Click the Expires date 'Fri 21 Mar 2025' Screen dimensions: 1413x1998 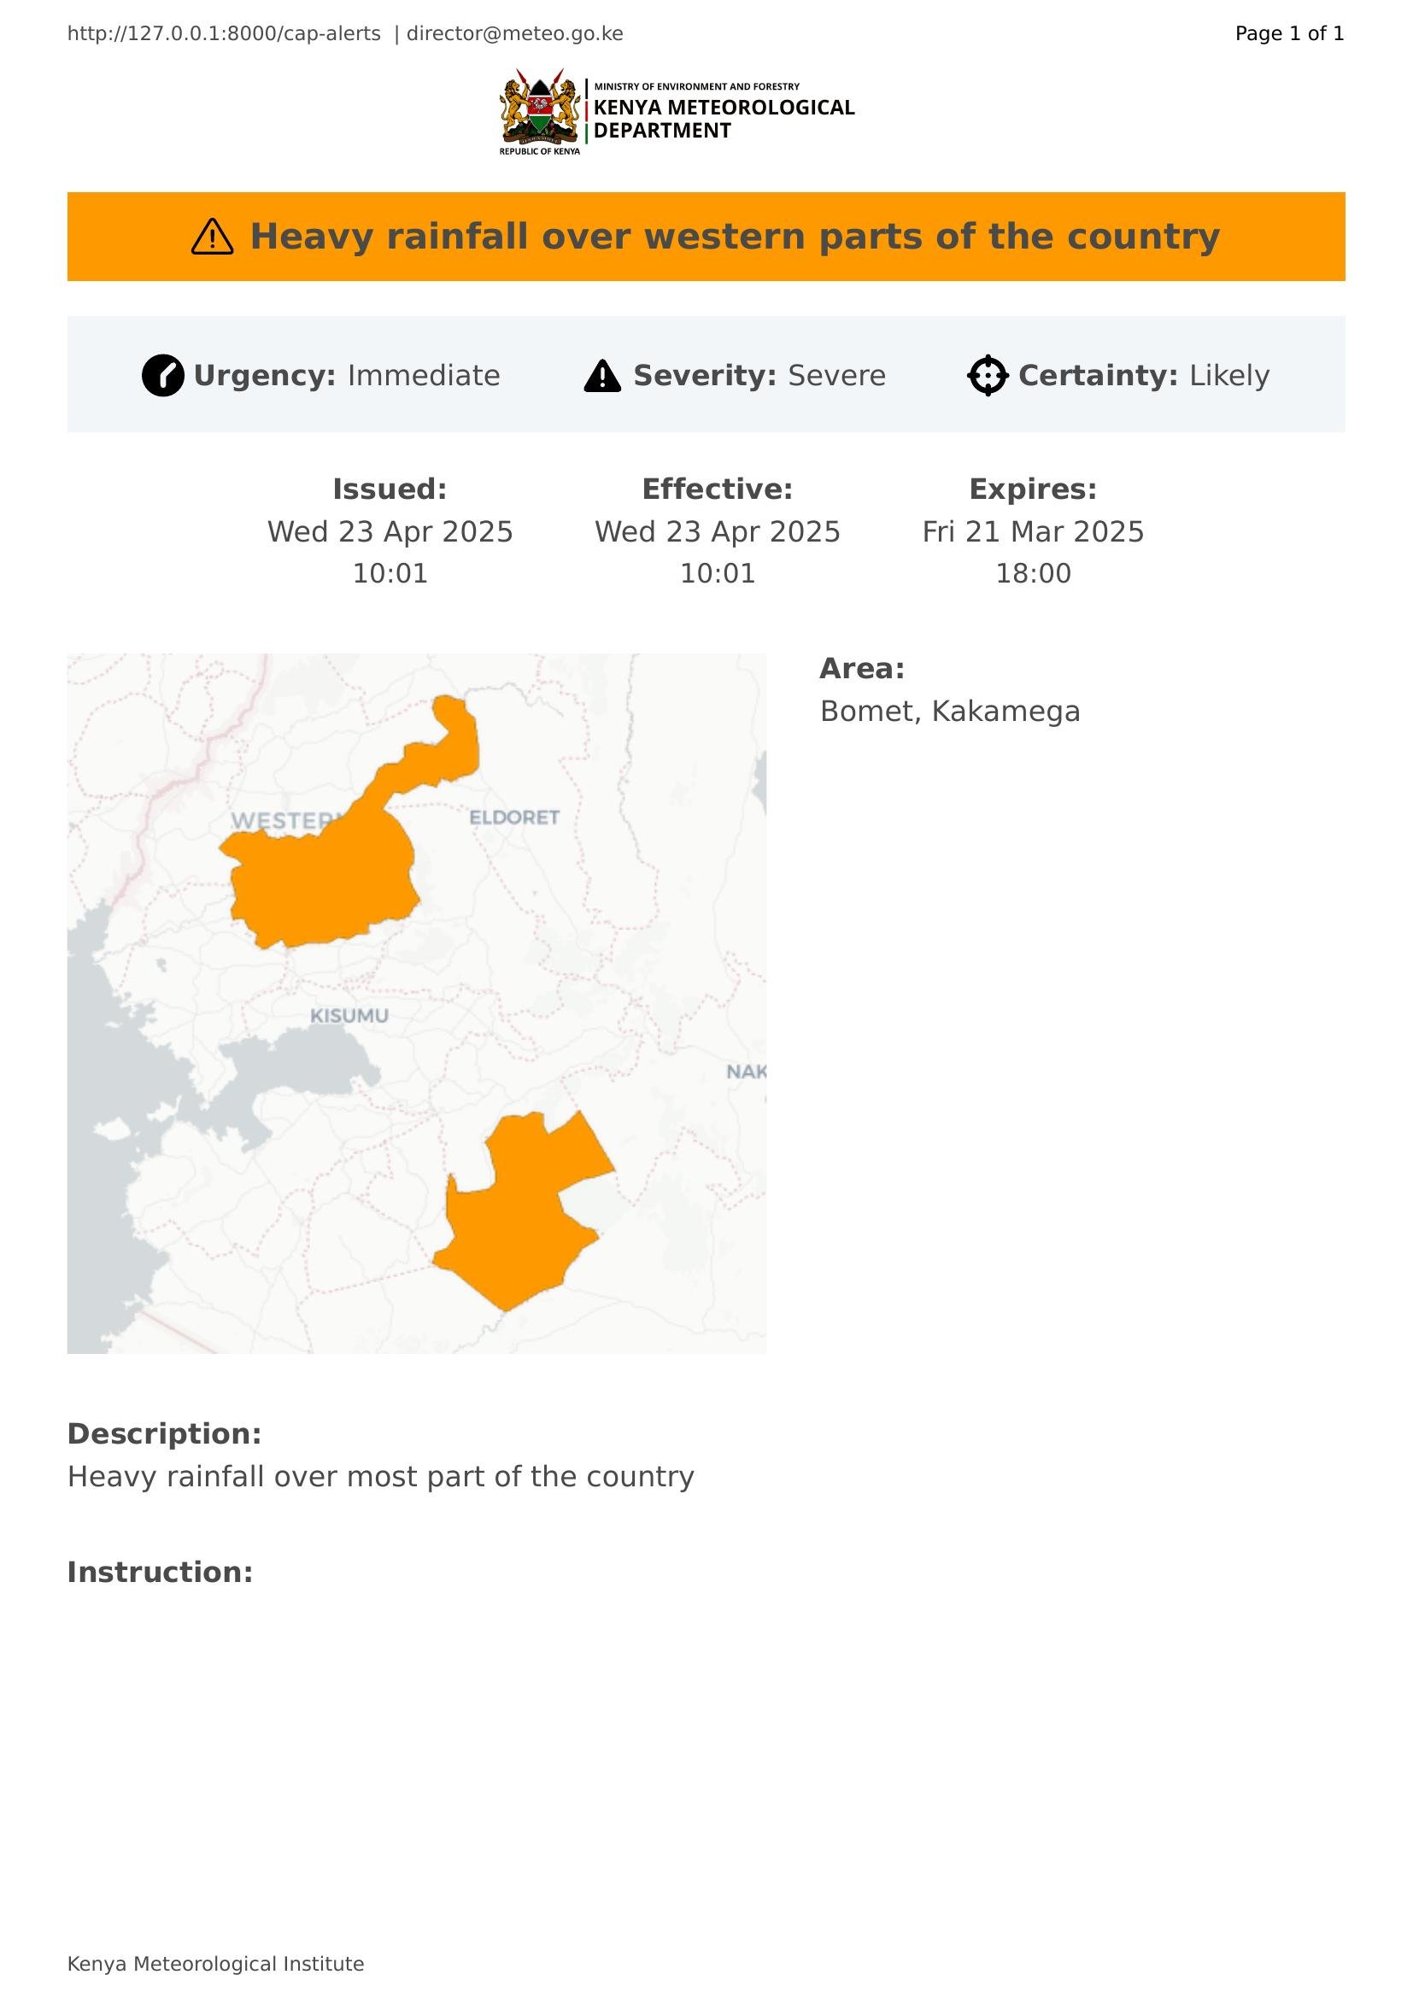[x=1033, y=531]
